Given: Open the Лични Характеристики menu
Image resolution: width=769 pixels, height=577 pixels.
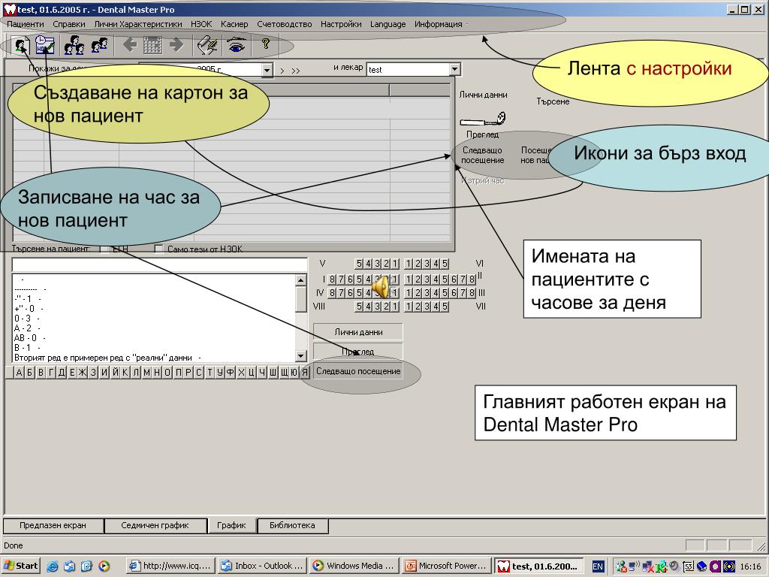Looking at the screenshot, I should coord(138,24).
